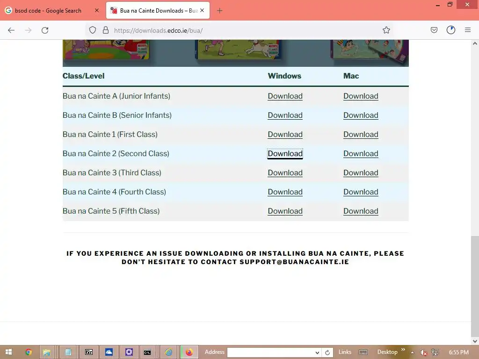The image size is (479, 359).
Task: Open the touch keyboard taskbar icon
Action: (363, 352)
